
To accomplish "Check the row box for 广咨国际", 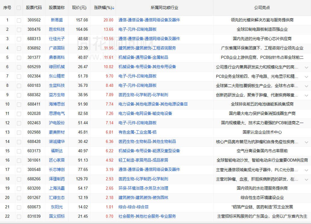I will click(19, 48).
